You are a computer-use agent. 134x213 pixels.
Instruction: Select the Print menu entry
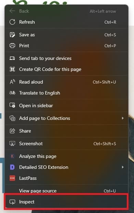click(66, 46)
